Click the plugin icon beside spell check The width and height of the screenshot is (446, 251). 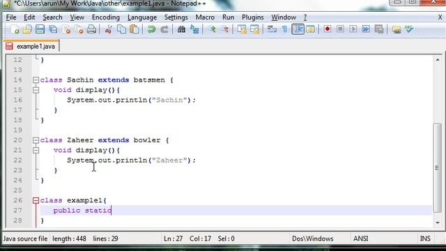pos(397,29)
